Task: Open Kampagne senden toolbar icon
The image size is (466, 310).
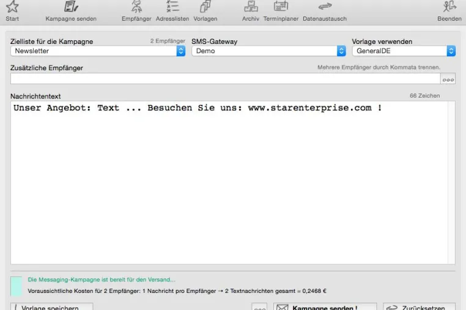Action: point(71,7)
